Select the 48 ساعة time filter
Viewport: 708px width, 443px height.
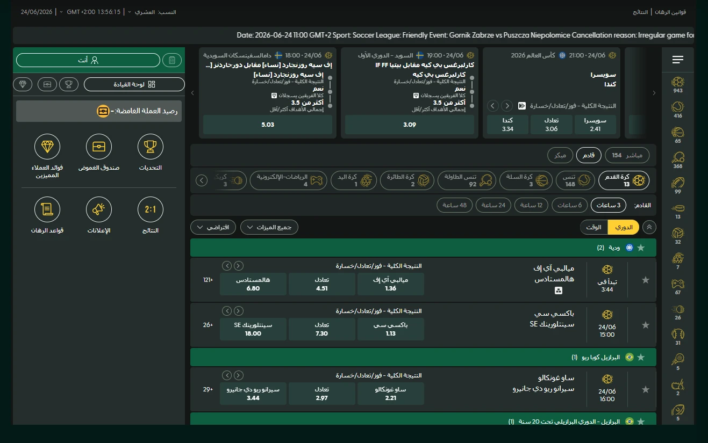tap(455, 205)
